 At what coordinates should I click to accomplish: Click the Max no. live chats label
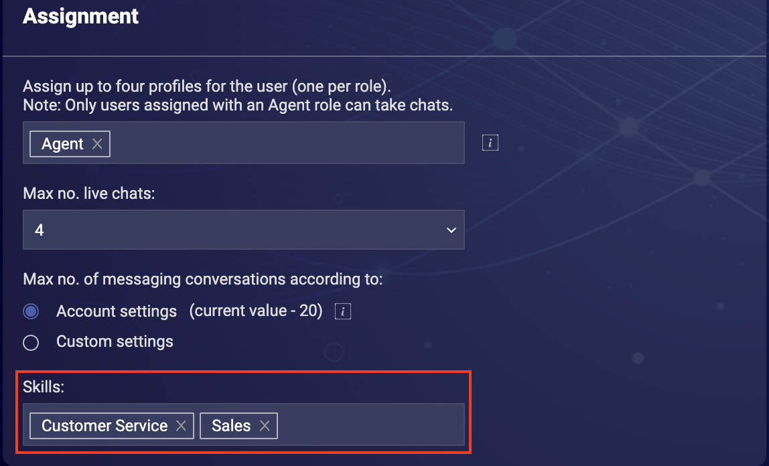pyautogui.click(x=89, y=193)
